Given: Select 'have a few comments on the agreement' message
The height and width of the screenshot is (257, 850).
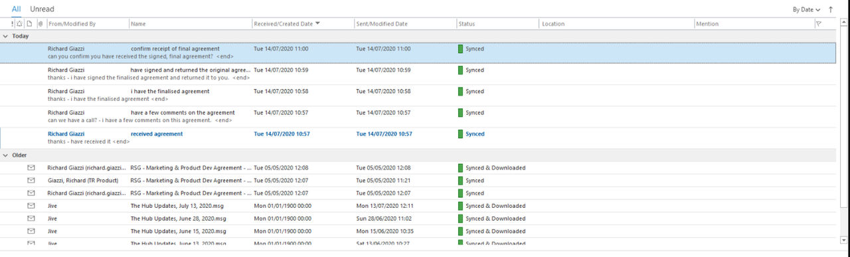Looking at the screenshot, I should click(418, 116).
